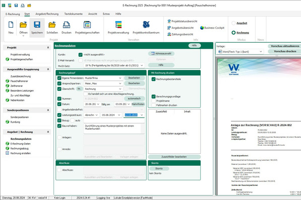Select the Angebot mode radio button
Viewport: 301px width, 200px height.
[x=233, y=23]
